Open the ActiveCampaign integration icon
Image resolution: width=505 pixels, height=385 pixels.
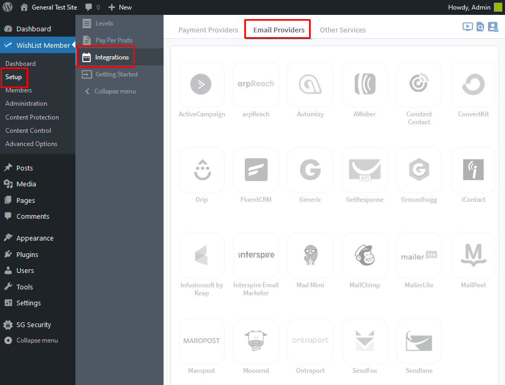(201, 84)
